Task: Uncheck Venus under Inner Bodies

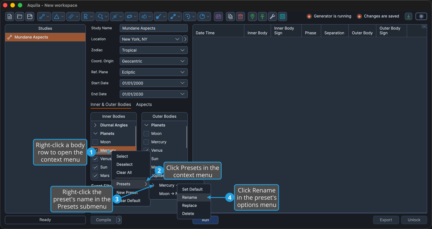Action: pos(95,159)
